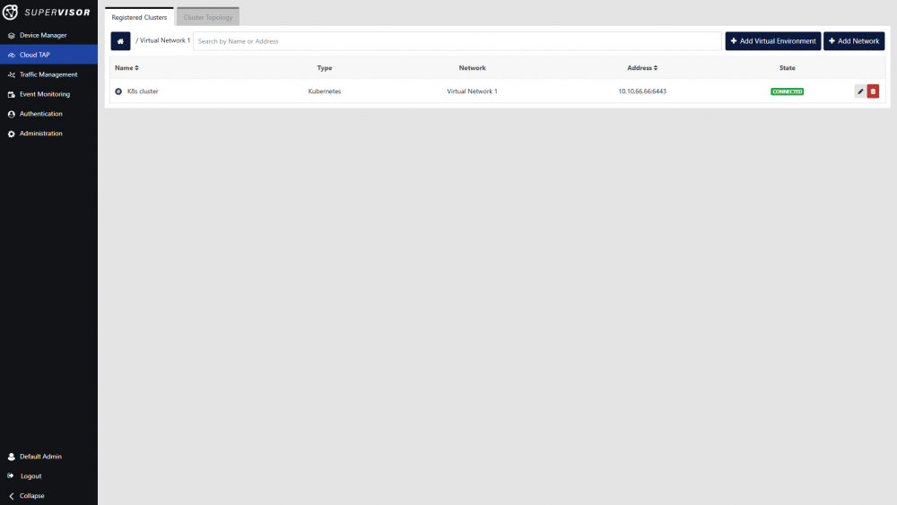Delete K8s cluster using red trash icon
This screenshot has height=505, width=897.
(x=873, y=91)
